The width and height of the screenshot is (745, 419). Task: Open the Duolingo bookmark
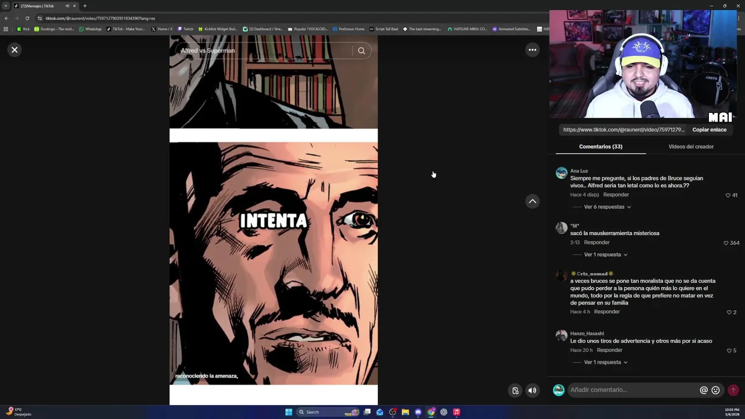(54, 29)
